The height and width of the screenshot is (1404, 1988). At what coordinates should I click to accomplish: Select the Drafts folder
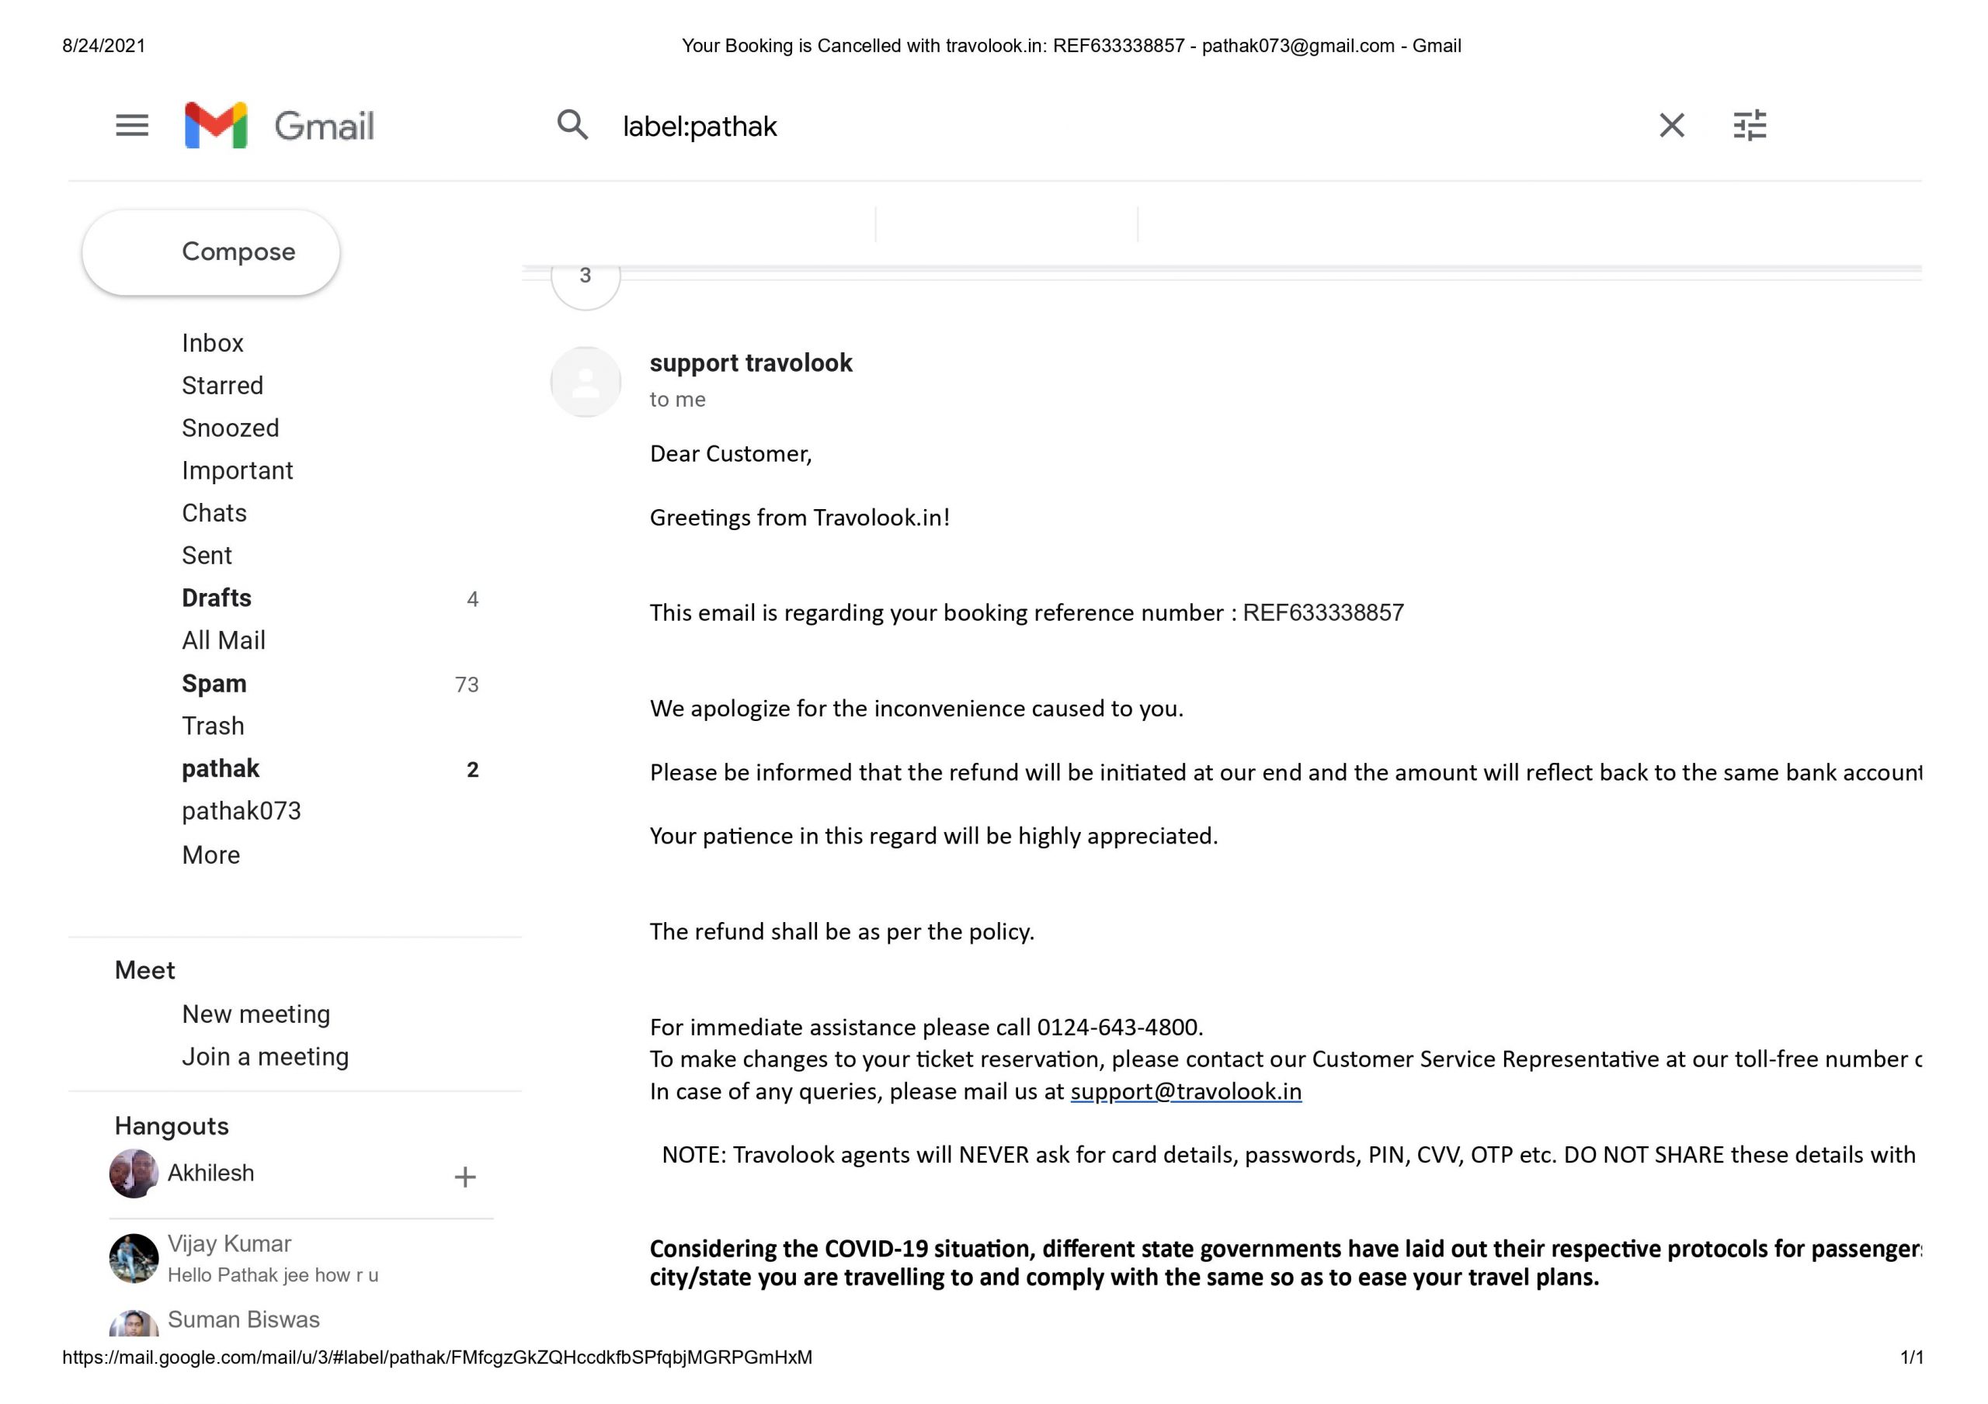pos(217,598)
